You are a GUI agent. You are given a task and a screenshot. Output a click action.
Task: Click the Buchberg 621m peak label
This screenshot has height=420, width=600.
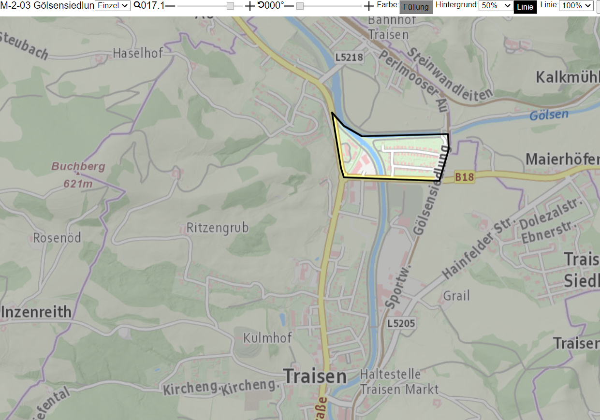pyautogui.click(x=78, y=175)
